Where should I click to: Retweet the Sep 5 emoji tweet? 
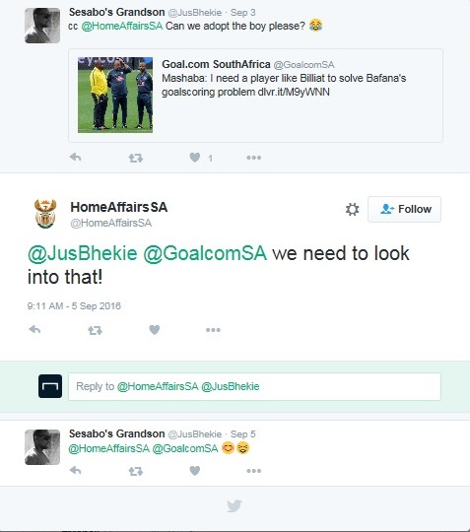[136, 471]
